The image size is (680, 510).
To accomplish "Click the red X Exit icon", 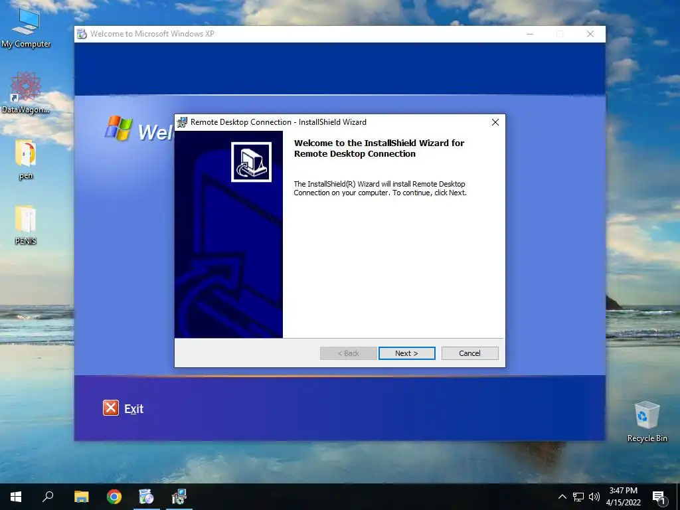I will point(111,408).
